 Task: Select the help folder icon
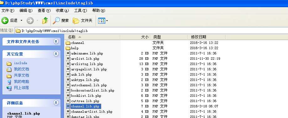pos(68,48)
